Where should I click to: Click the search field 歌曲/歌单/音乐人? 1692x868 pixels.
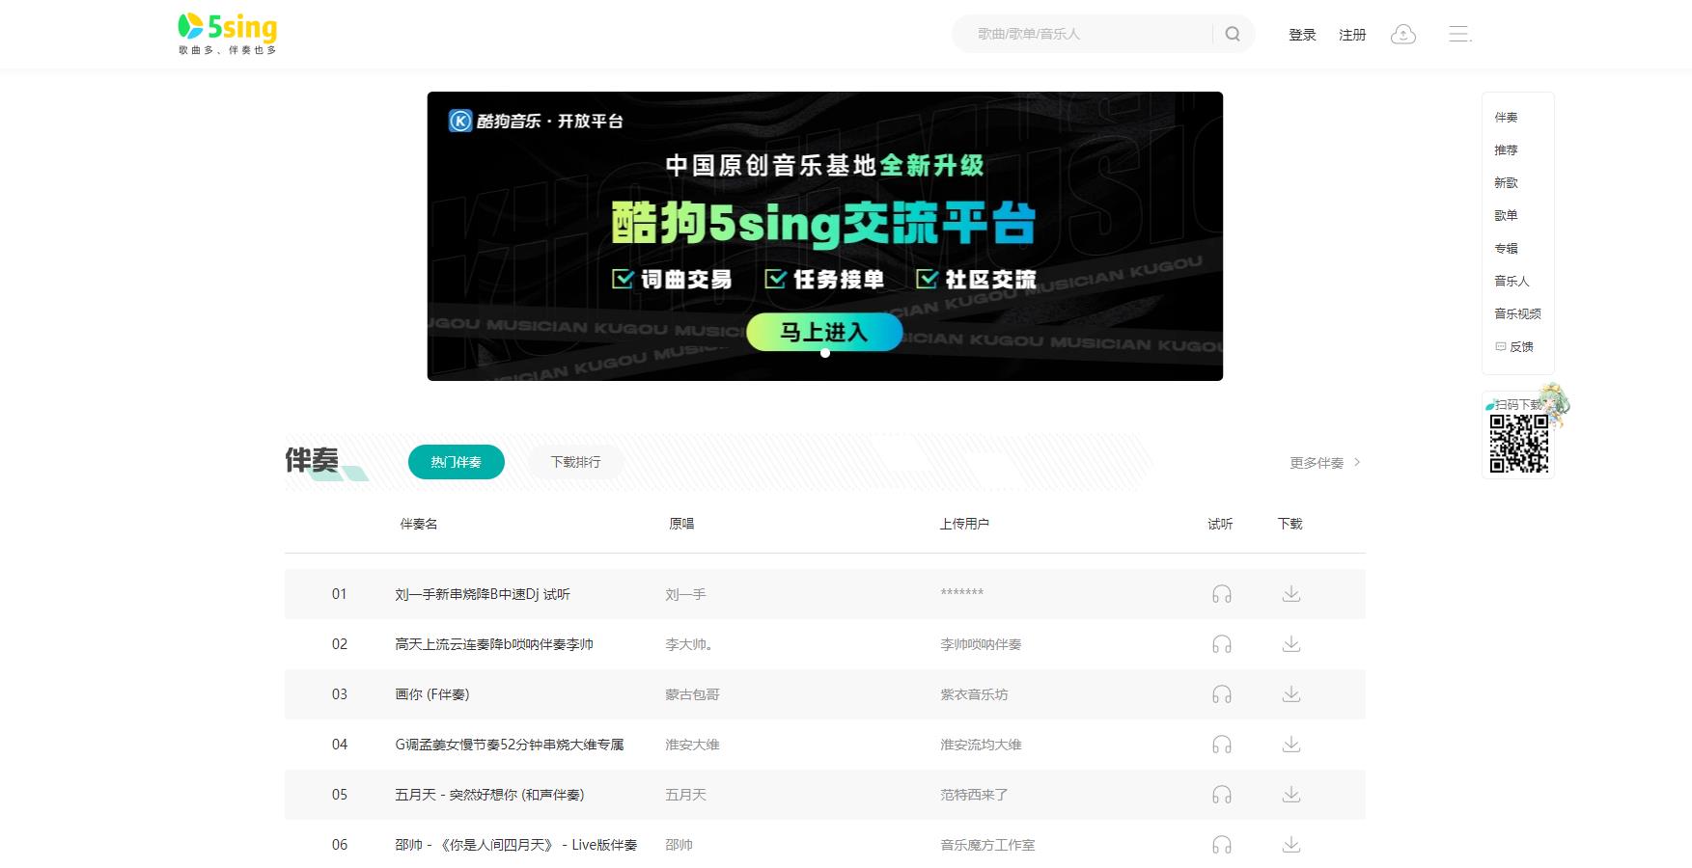(x=1091, y=34)
